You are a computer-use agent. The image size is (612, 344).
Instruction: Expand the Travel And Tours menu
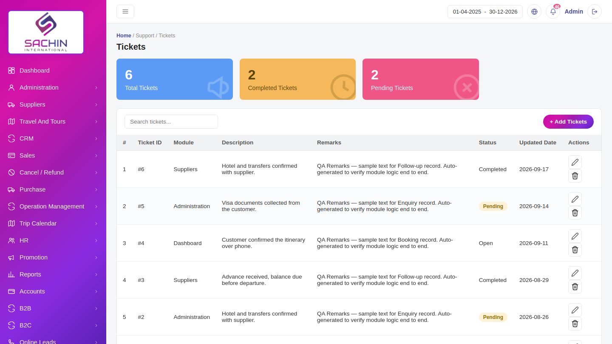pos(53,121)
